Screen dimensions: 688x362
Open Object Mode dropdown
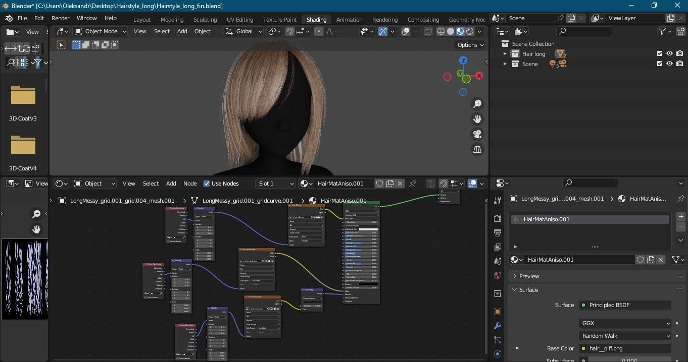pos(100,31)
